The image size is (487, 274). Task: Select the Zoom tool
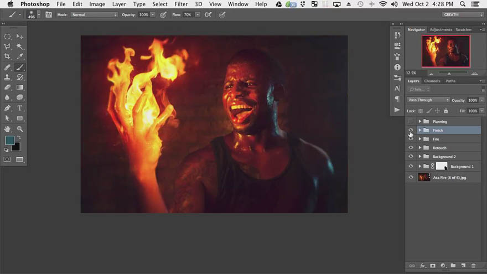click(x=19, y=128)
